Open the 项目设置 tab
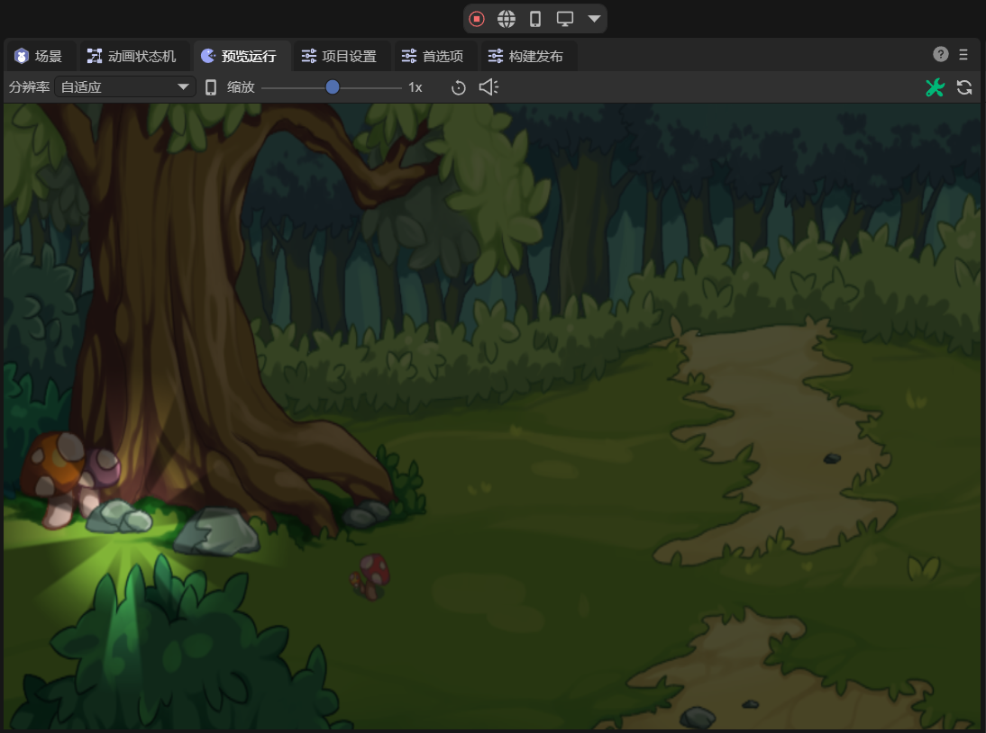This screenshot has height=733, width=986. click(339, 57)
